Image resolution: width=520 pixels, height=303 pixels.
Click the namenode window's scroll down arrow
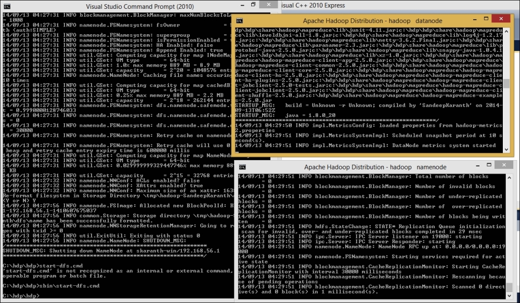[510, 296]
